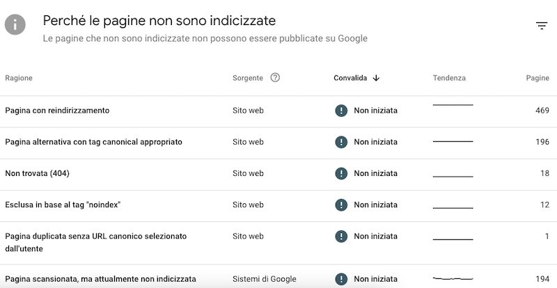This screenshot has height=288, width=557.
Task: Click the warning icon in the noindex row
Action: point(341,205)
